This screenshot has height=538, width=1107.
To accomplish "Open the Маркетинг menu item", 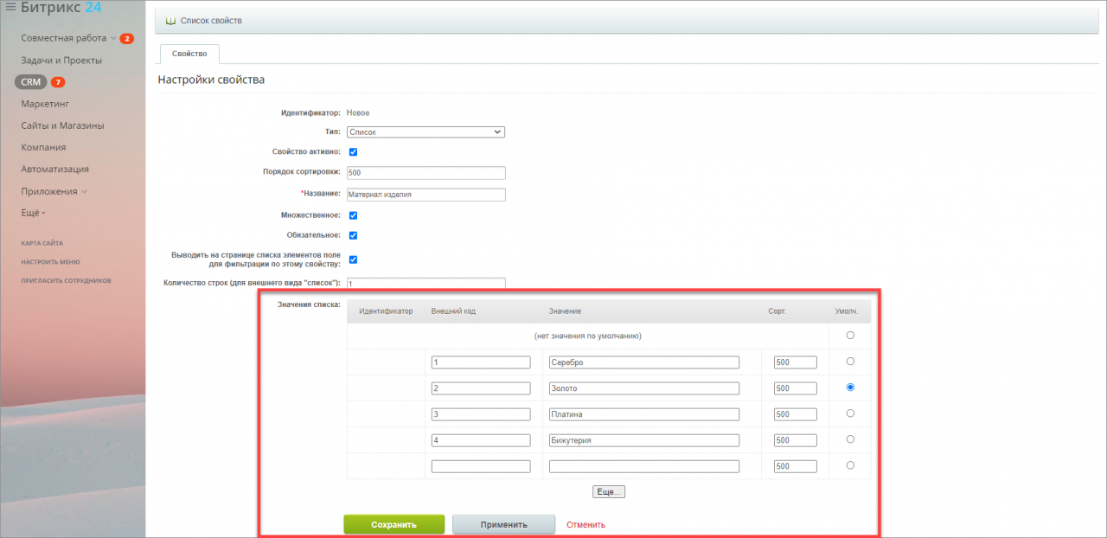I will coord(45,104).
